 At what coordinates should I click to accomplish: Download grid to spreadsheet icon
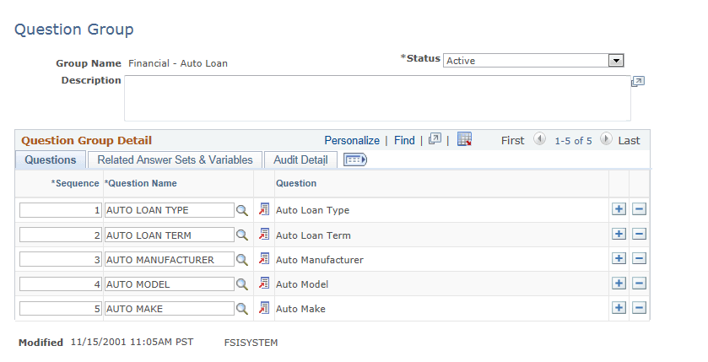coord(464,139)
